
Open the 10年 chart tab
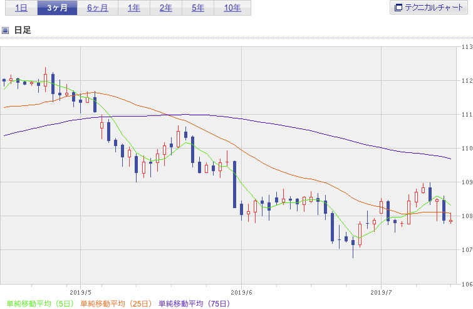[232, 8]
